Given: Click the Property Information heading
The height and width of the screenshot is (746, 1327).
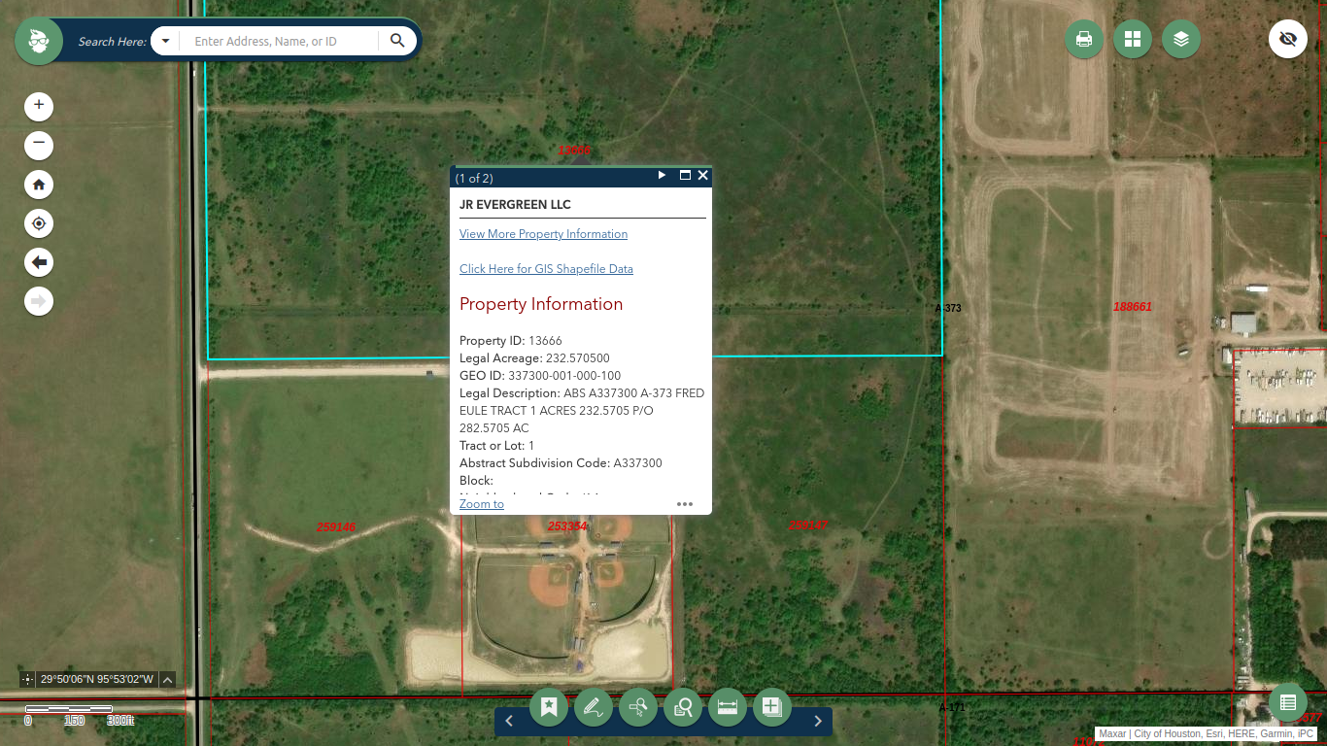Looking at the screenshot, I should click(541, 304).
